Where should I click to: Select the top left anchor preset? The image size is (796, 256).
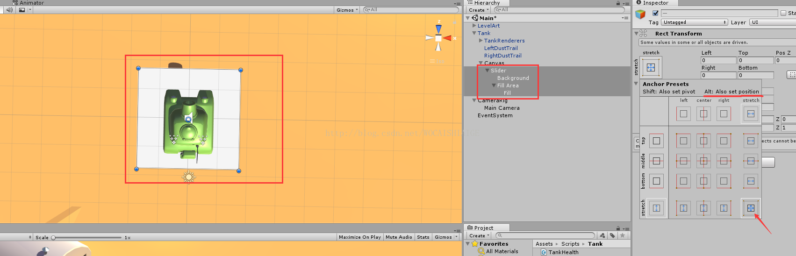click(683, 141)
